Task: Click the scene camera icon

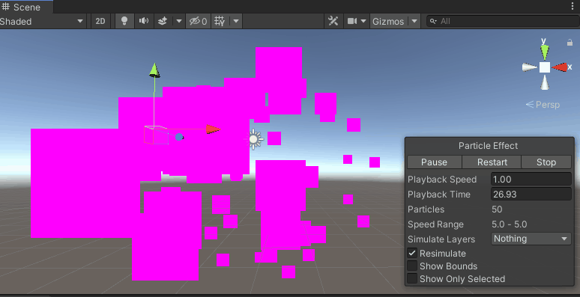Action: coord(351,22)
